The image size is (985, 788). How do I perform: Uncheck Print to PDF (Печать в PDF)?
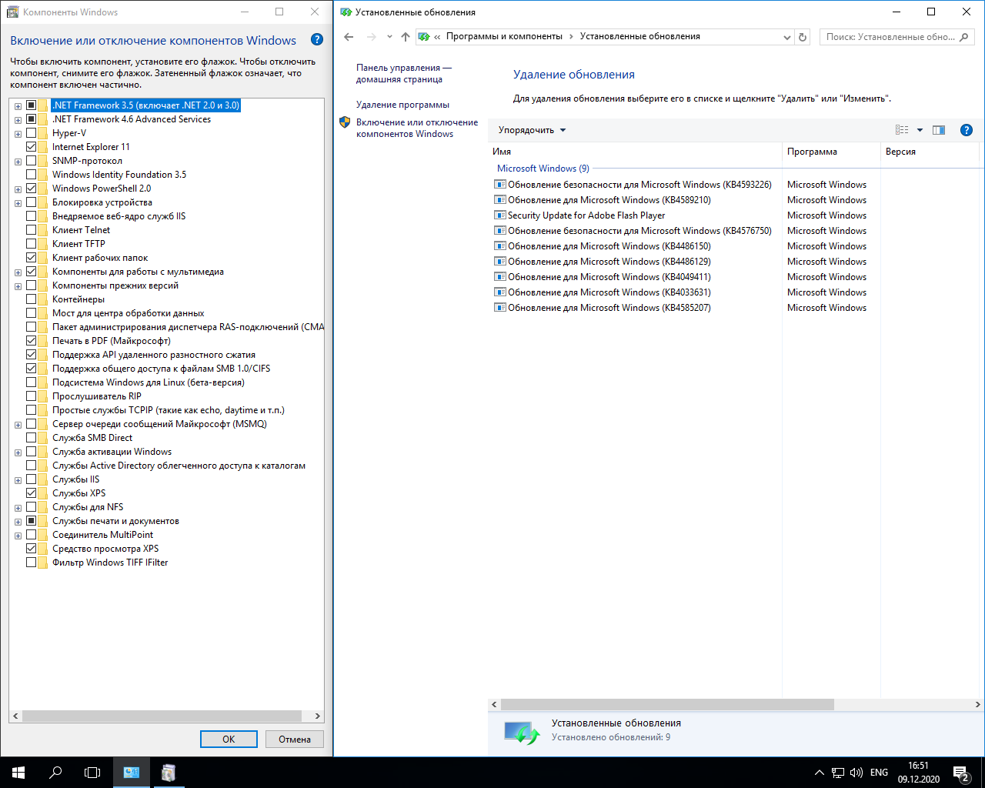coord(32,341)
